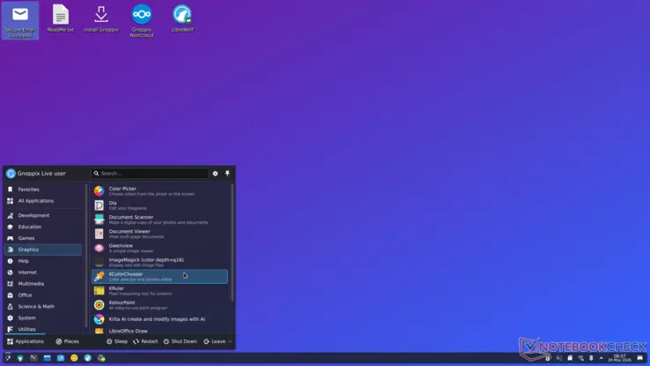Launch Dia diagram editor icon
Viewport: 650px width, 366px height.
99,205
